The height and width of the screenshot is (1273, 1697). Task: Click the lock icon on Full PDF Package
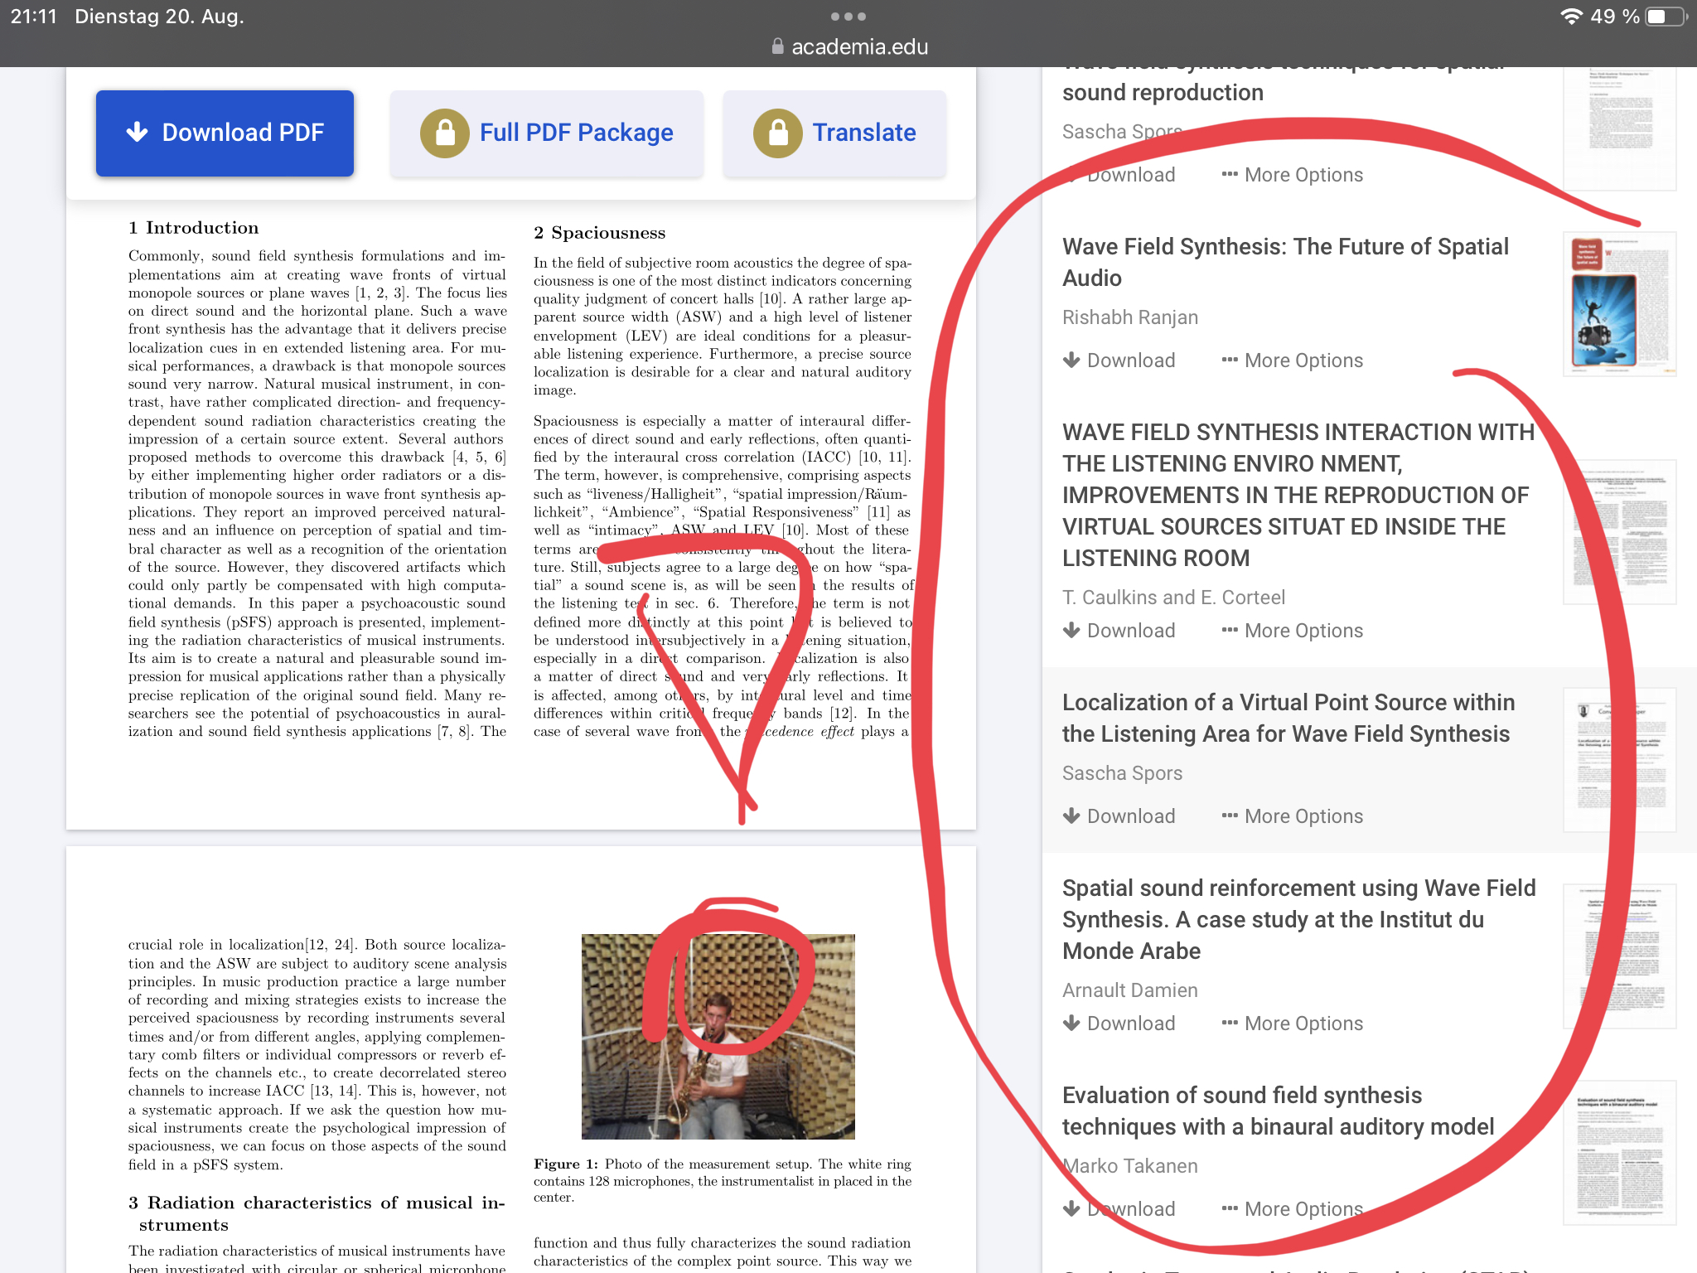(445, 133)
